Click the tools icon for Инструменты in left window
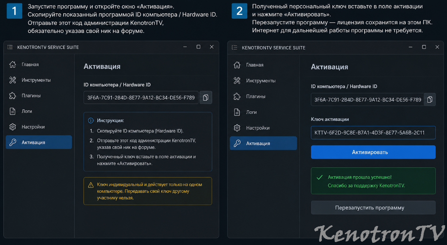This screenshot has width=447, height=245. [13, 80]
